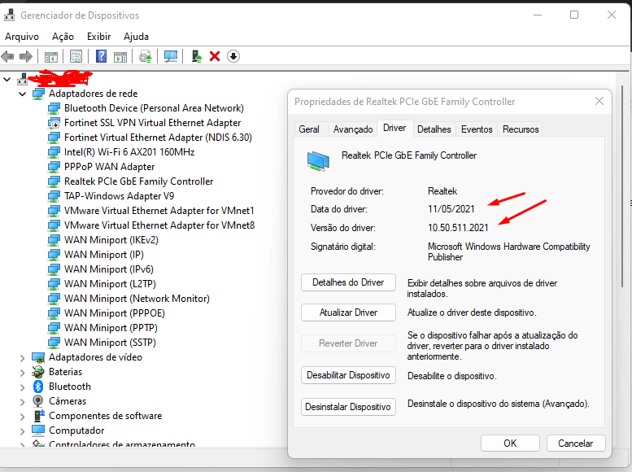Expand the Componentes de software node
The height and width of the screenshot is (472, 632).
click(x=22, y=416)
